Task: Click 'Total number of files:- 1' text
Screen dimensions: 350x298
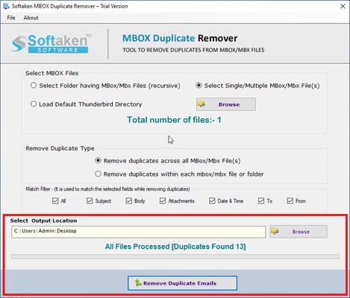Action: pyautogui.click(x=174, y=120)
